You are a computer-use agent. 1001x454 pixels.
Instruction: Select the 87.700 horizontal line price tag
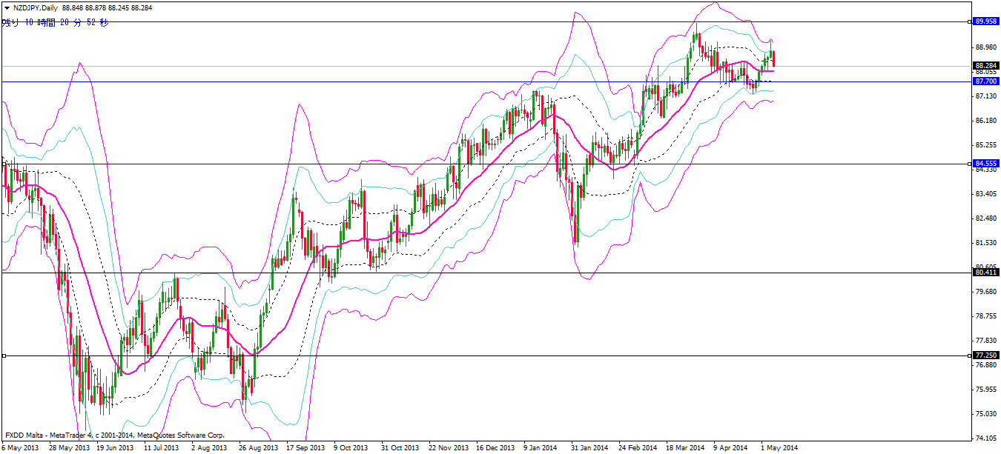click(985, 81)
